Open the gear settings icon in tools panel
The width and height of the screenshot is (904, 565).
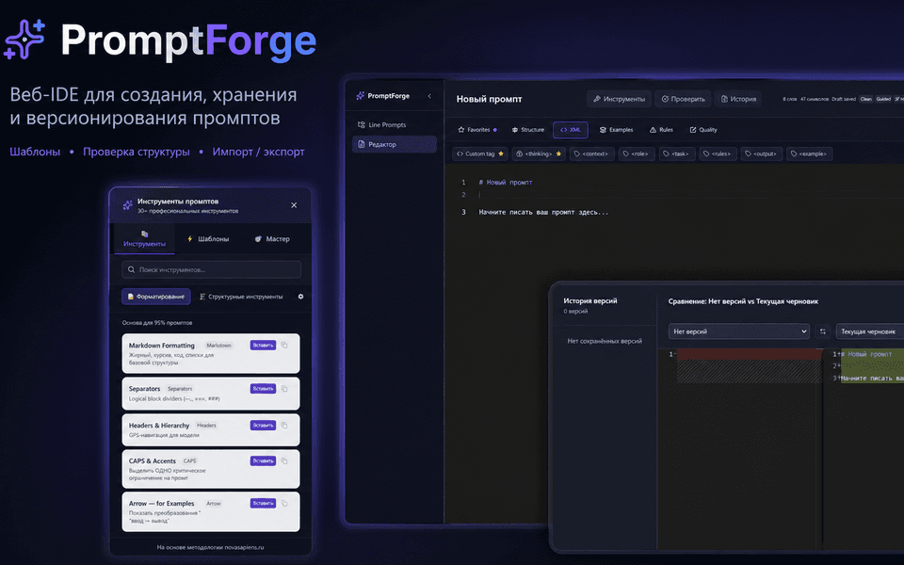(300, 297)
